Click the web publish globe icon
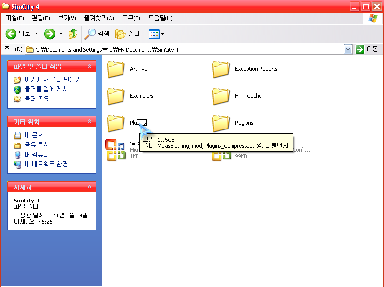The image size is (384, 287). pos(17,89)
